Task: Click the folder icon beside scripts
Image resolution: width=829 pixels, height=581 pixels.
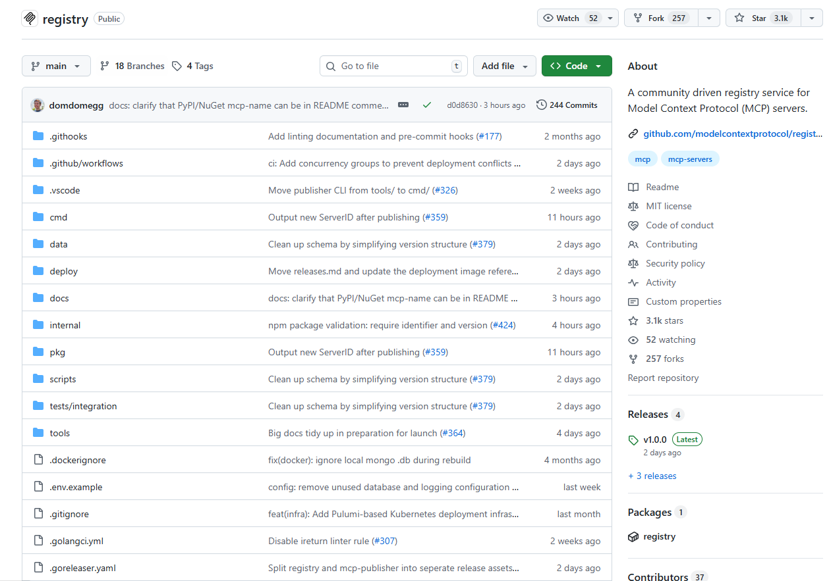Action: 38,379
